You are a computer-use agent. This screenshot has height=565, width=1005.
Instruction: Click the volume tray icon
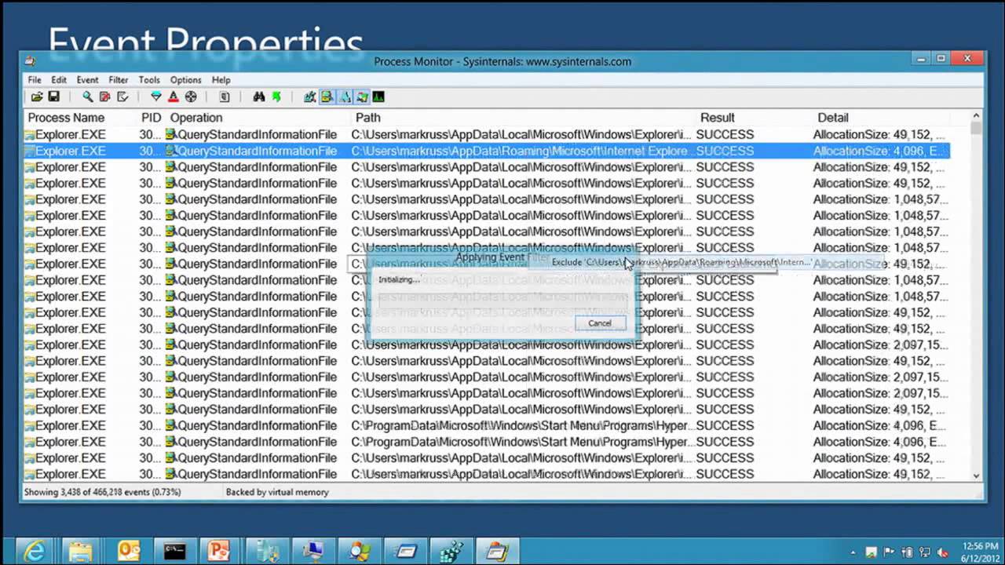(x=944, y=552)
